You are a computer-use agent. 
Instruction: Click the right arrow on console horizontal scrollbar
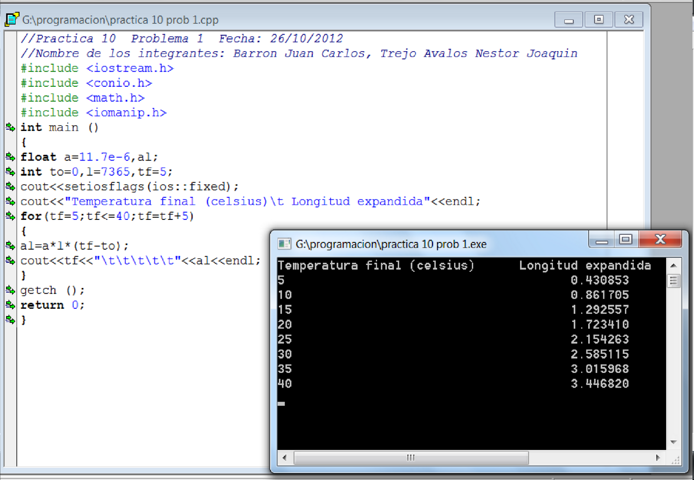coord(659,457)
